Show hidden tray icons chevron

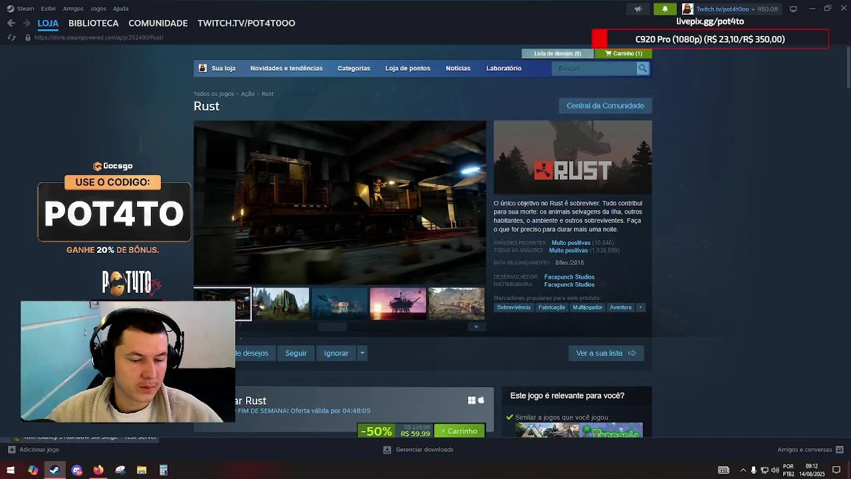pyautogui.click(x=743, y=470)
